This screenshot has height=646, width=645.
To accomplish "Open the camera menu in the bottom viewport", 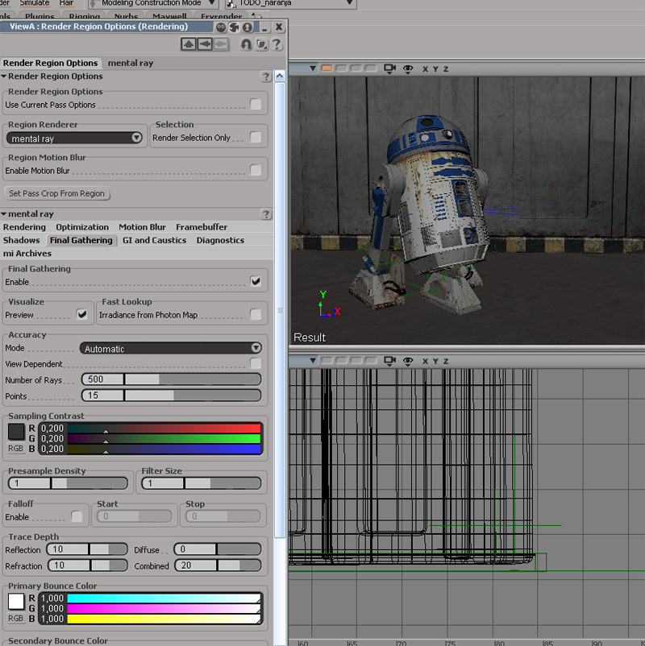I will point(389,361).
